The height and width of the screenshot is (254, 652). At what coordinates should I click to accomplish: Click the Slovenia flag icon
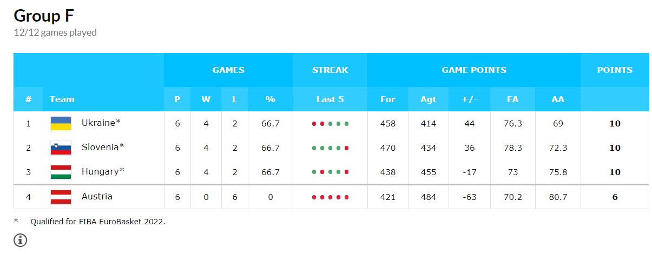tap(61, 148)
